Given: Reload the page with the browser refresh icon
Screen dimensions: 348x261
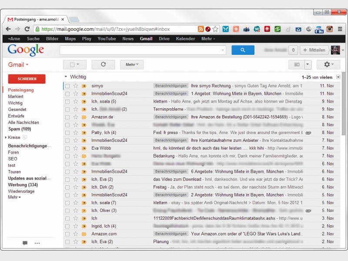Looking at the screenshot, I should pyautogui.click(x=27, y=29).
